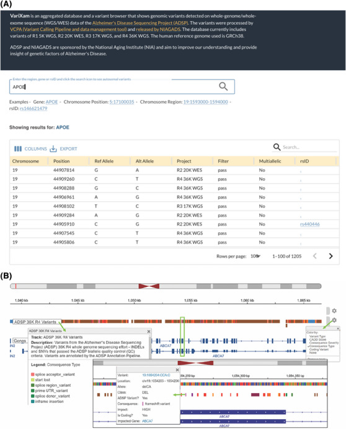Image resolution: width=346 pixels, height=429 pixels.
Task: Sort by the Chromosome column header
Action: coord(25,161)
